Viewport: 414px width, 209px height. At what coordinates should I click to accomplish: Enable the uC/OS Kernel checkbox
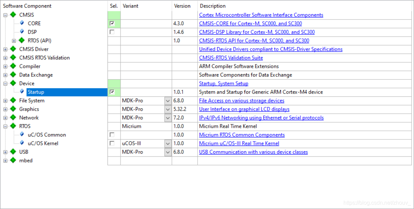112,143
